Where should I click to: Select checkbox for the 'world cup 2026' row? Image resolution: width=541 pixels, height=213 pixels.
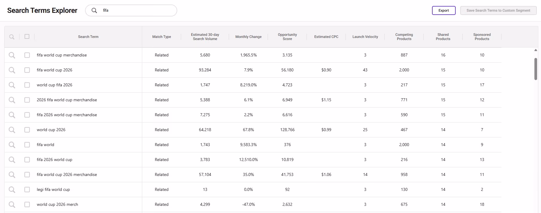pyautogui.click(x=27, y=130)
